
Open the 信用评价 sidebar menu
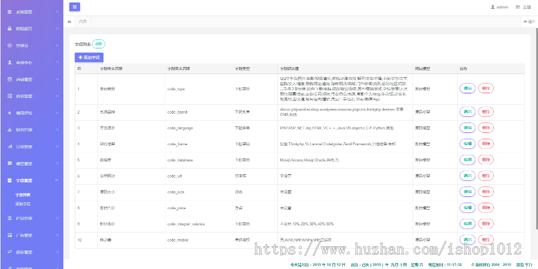pos(32,113)
